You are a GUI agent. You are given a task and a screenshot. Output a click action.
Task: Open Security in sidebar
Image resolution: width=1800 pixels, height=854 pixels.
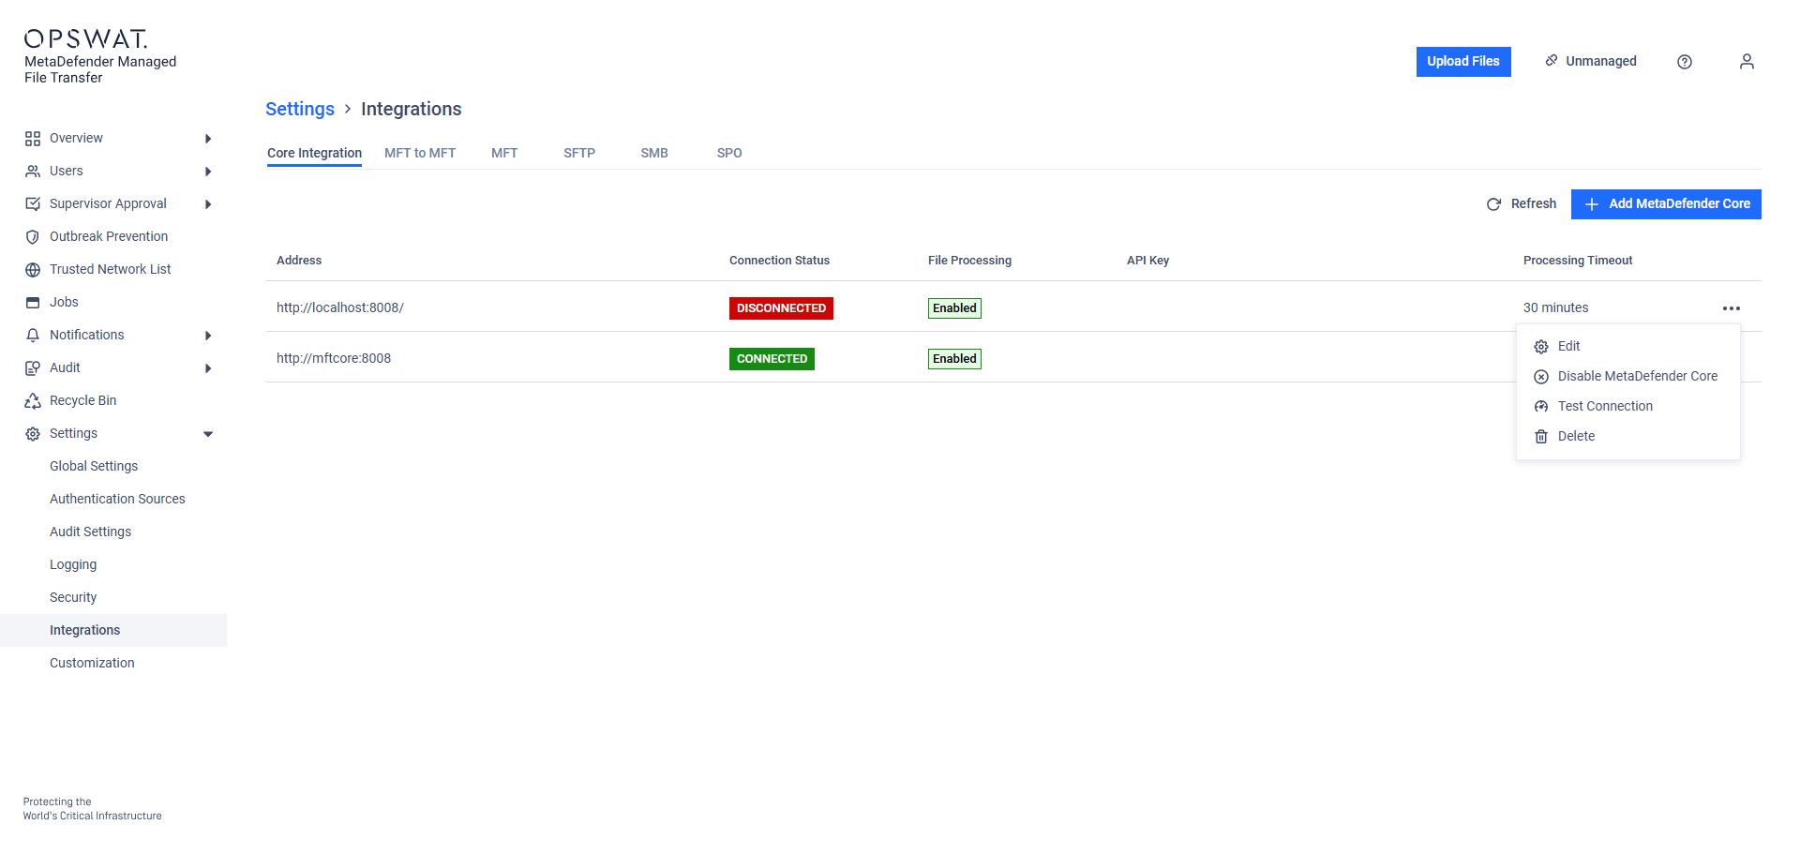point(73,598)
